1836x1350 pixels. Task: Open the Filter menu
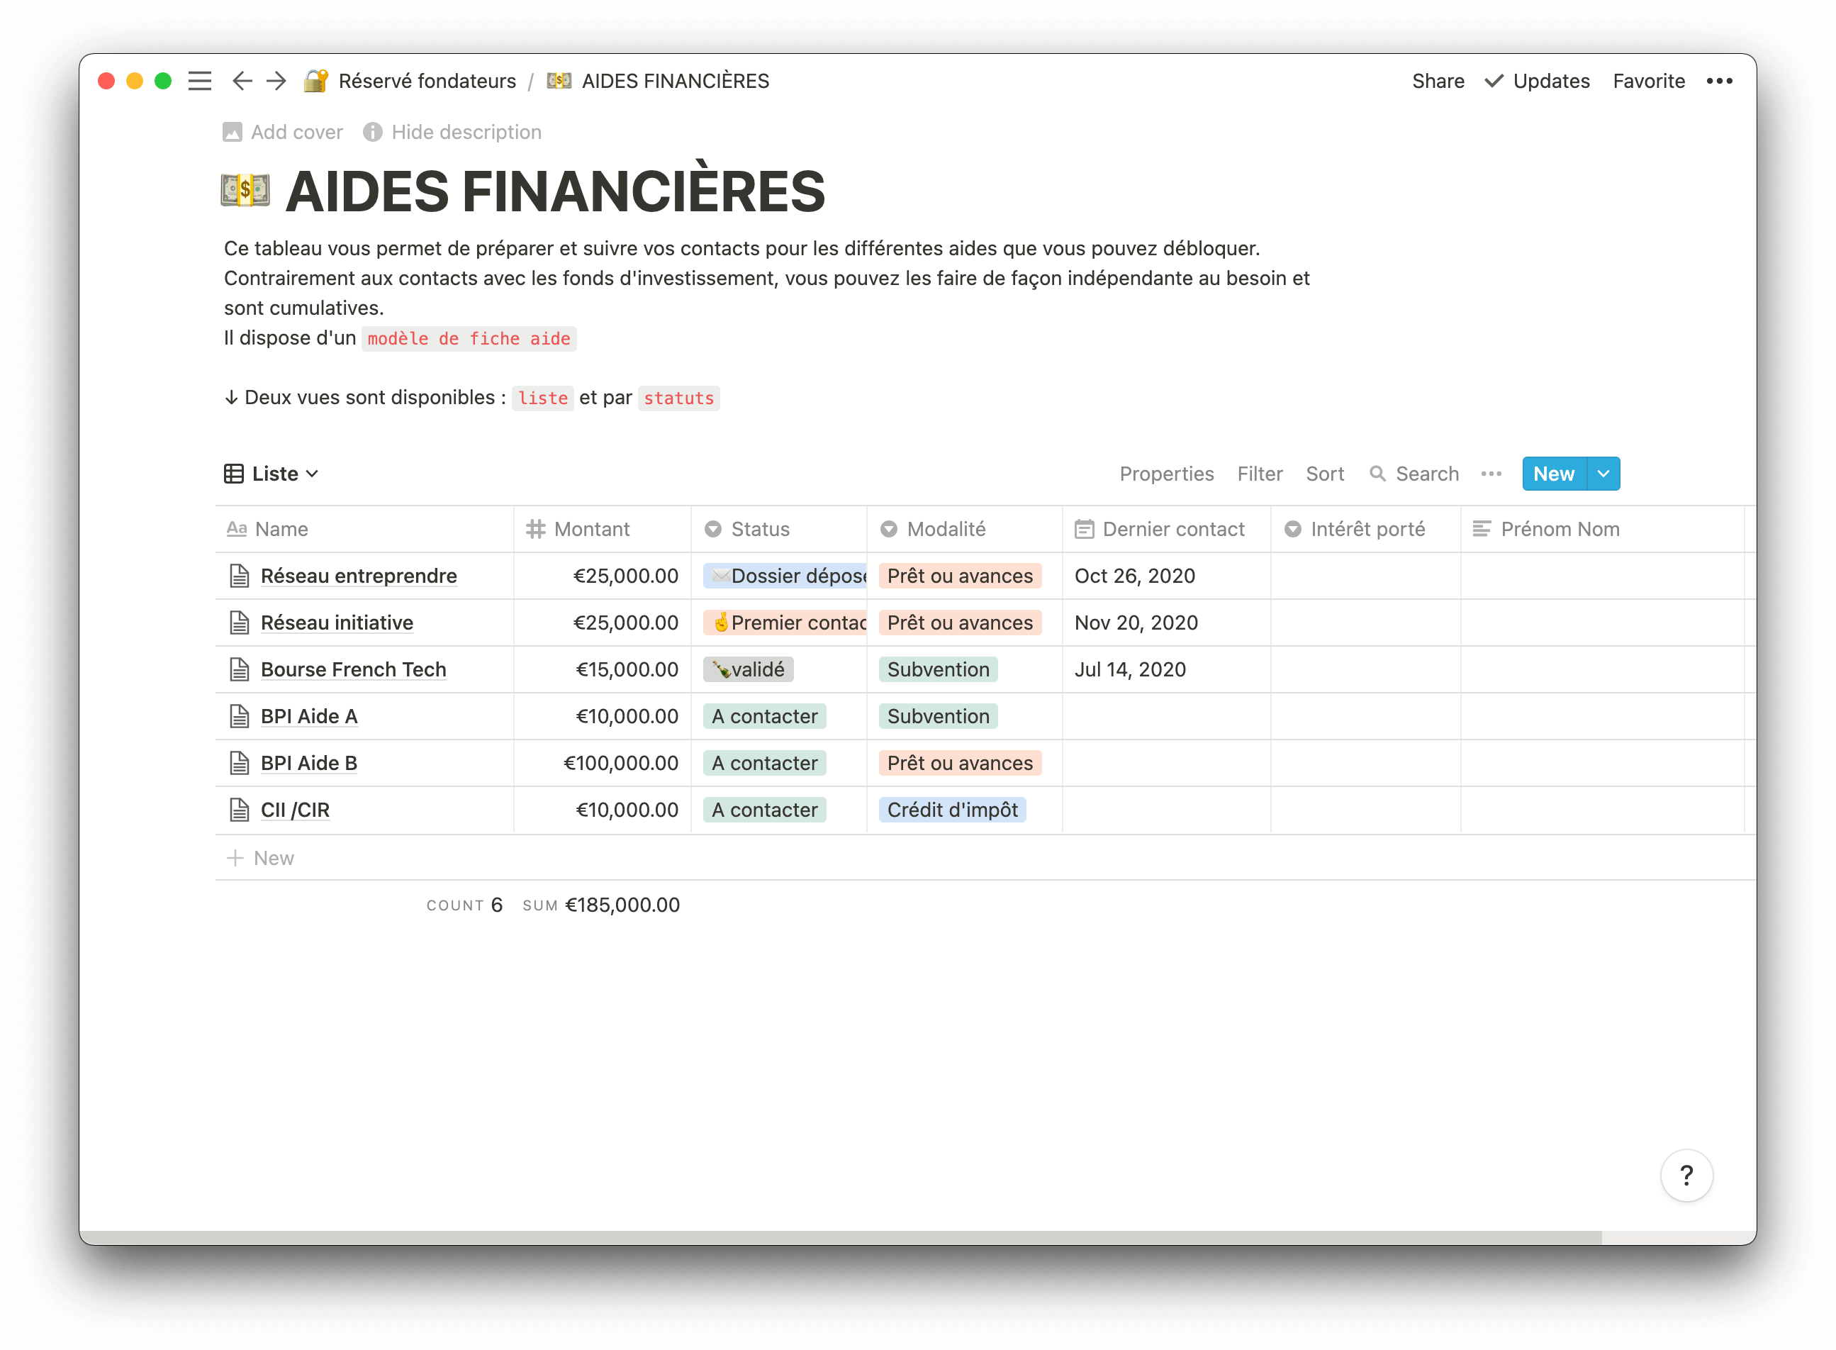click(x=1259, y=474)
